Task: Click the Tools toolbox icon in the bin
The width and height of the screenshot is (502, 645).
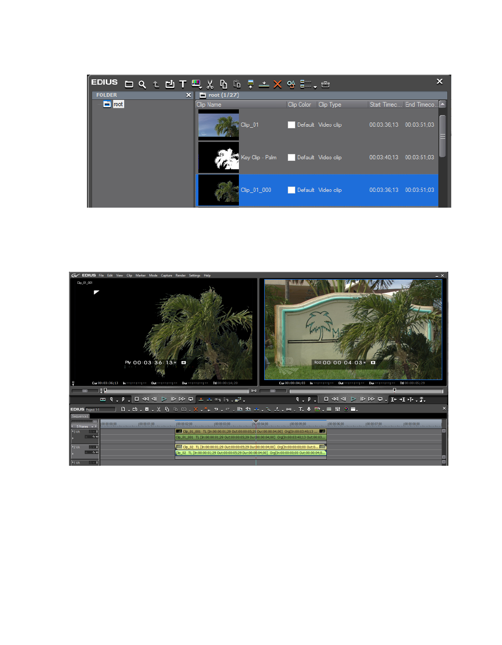Action: pos(326,84)
